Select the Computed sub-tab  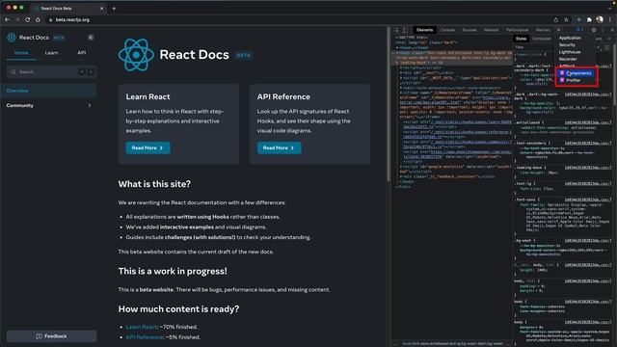click(x=542, y=39)
